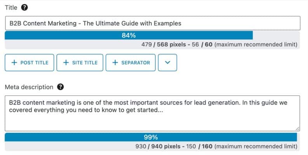This screenshot has height=155, width=308.
Task: Open the Meta description help tooltip icon
Action: pyautogui.click(x=60, y=87)
